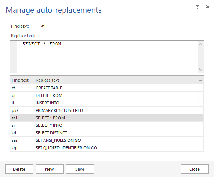Close the dialog with the X icon
The height and width of the screenshot is (177, 214).
point(208,7)
